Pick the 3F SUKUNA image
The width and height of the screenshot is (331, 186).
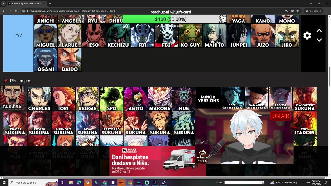160,123
